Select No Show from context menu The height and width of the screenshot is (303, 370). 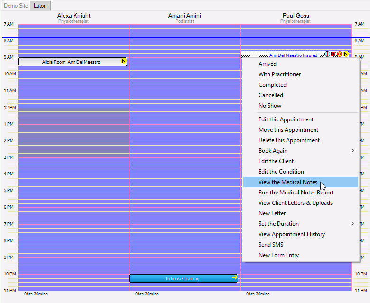(270, 106)
